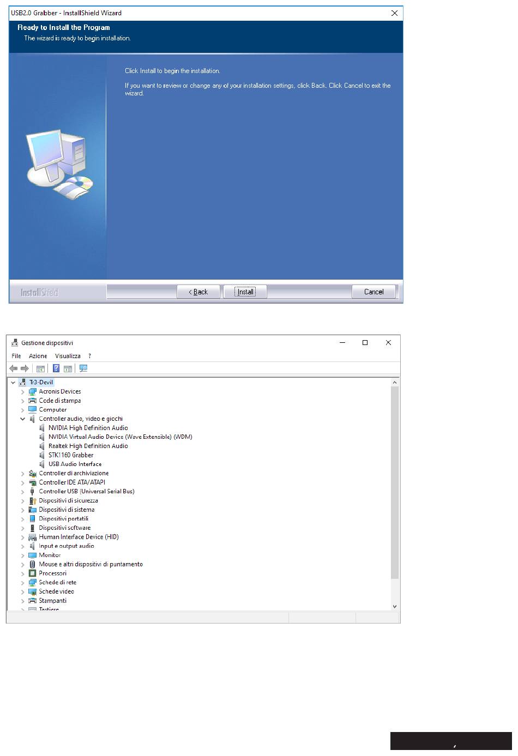
Task: Cancel the USB2.0 Grabber installation
Action: (374, 292)
